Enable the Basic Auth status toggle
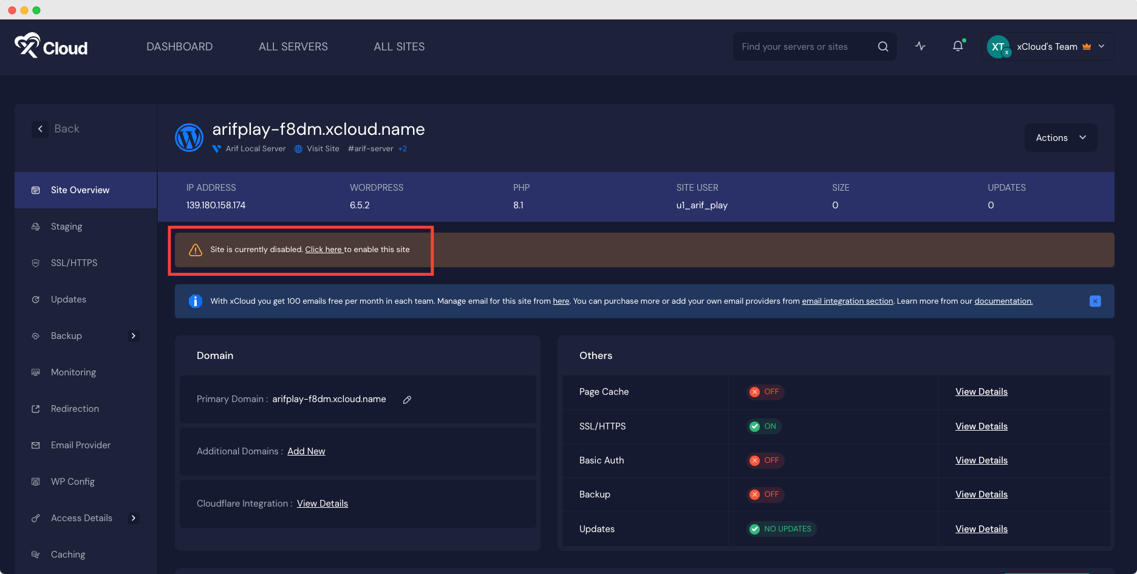 click(765, 460)
